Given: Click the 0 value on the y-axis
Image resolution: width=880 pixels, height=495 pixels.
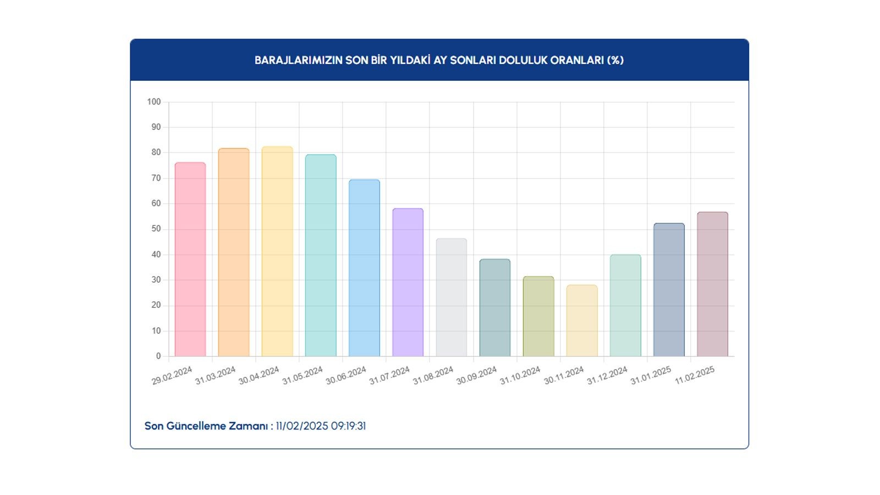Looking at the screenshot, I should [158, 356].
